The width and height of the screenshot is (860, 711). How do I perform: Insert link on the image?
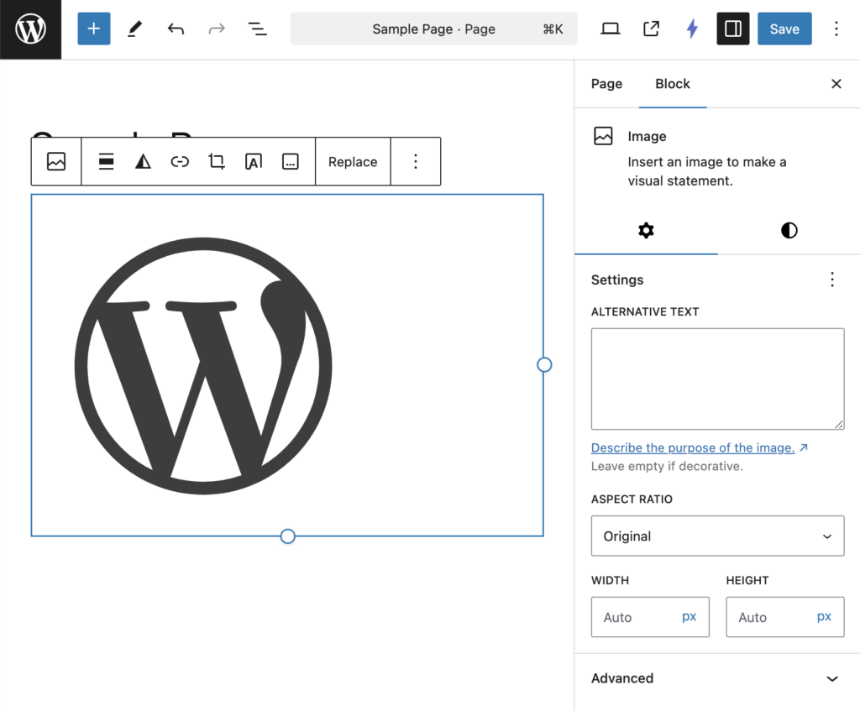[x=180, y=162]
